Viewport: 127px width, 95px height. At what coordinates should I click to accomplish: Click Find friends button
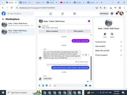coord(104,13)
